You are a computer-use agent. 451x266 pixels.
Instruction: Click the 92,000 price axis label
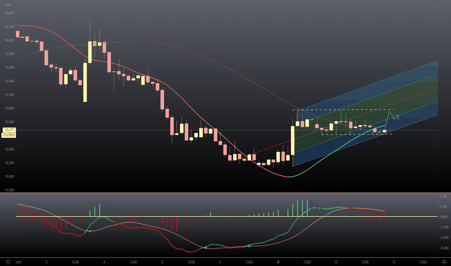pyautogui.click(x=9, y=177)
